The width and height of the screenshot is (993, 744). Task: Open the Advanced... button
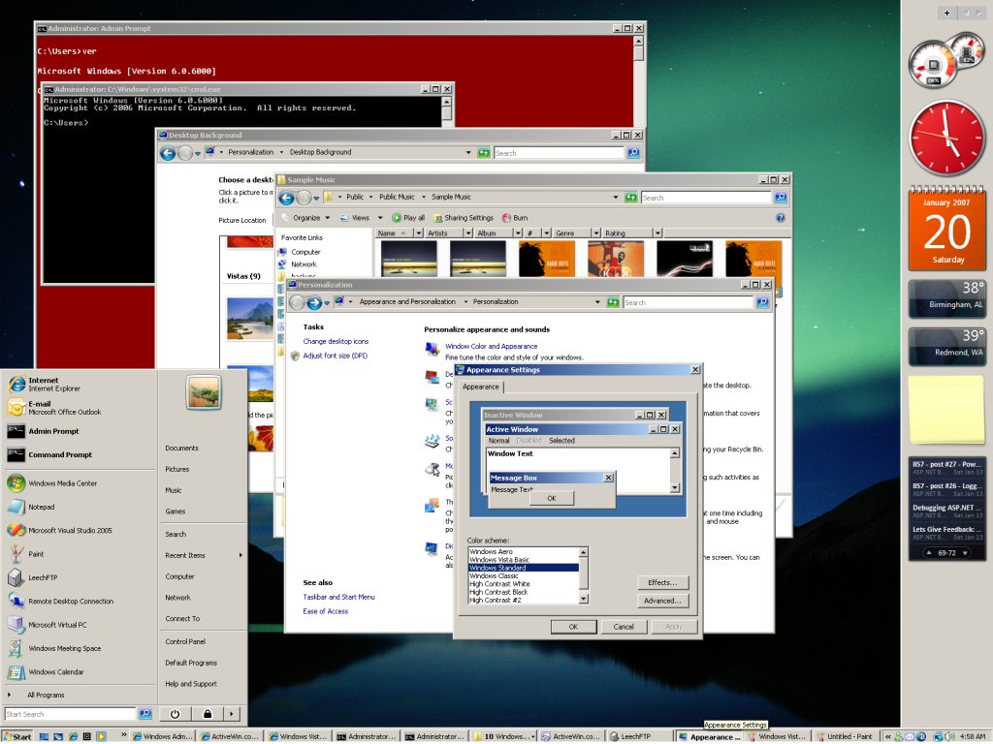point(662,601)
